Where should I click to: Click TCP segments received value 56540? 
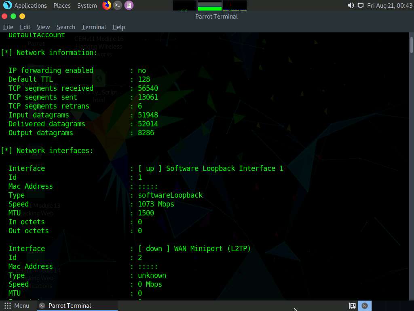(x=148, y=88)
